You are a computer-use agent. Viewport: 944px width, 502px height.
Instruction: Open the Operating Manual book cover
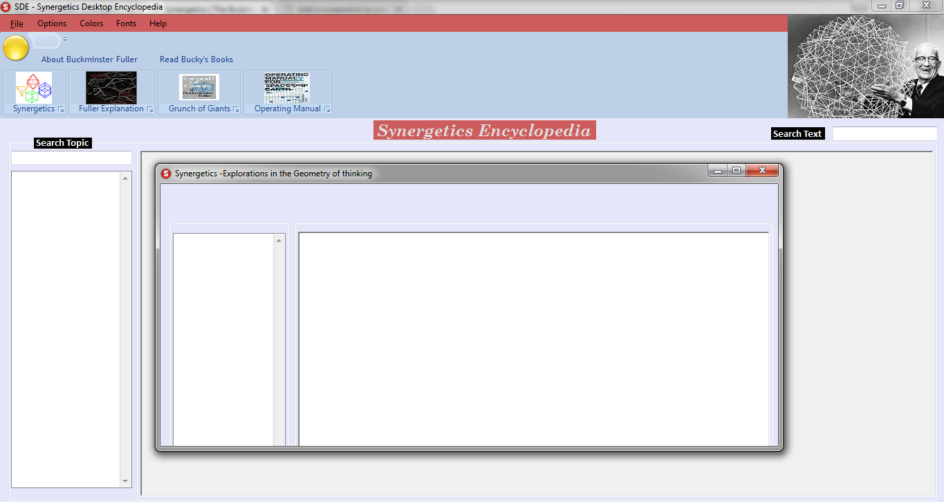pos(287,88)
